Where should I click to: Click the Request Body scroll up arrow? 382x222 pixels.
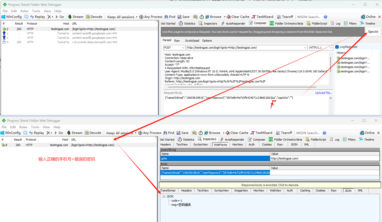click(331, 98)
